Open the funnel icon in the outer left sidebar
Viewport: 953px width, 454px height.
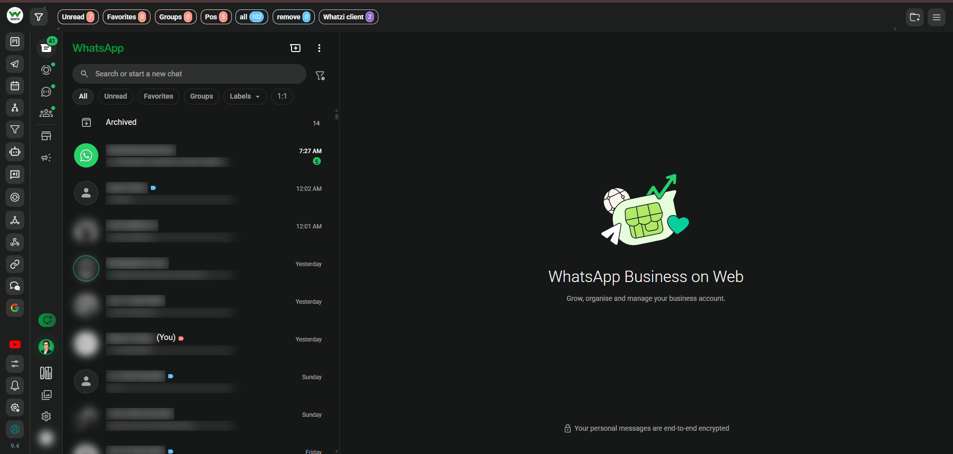pyautogui.click(x=15, y=129)
